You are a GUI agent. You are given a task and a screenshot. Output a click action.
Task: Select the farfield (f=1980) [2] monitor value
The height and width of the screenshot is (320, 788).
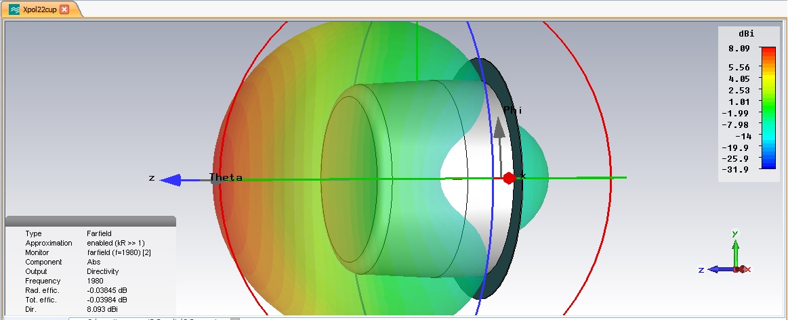[x=119, y=253]
